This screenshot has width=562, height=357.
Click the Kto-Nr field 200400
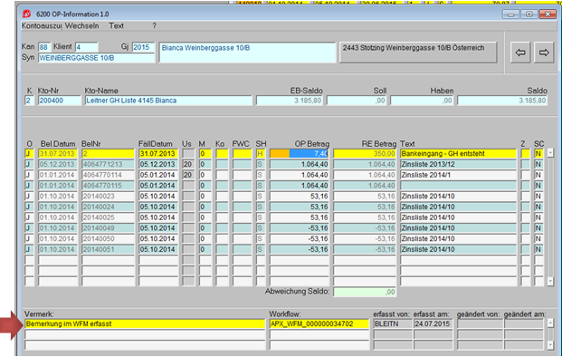(x=60, y=101)
